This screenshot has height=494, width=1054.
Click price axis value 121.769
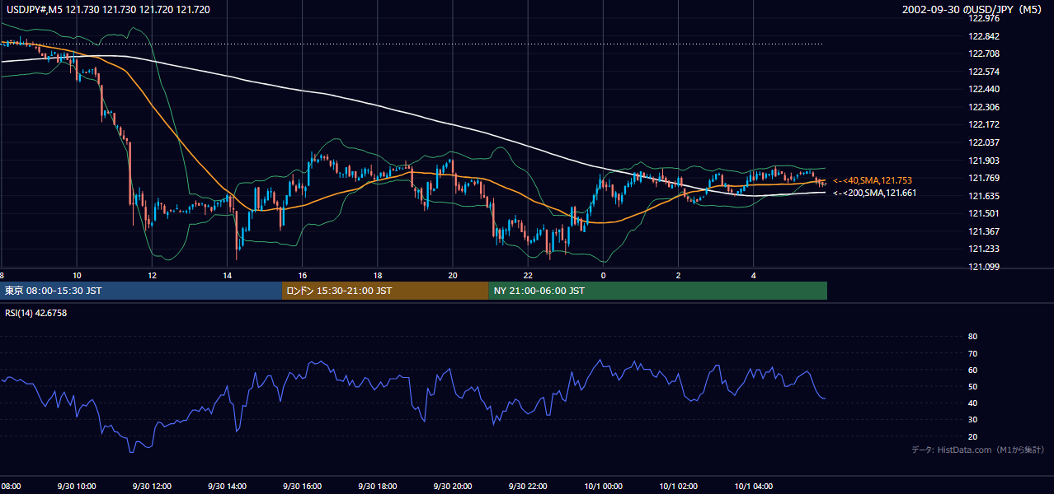coord(986,178)
